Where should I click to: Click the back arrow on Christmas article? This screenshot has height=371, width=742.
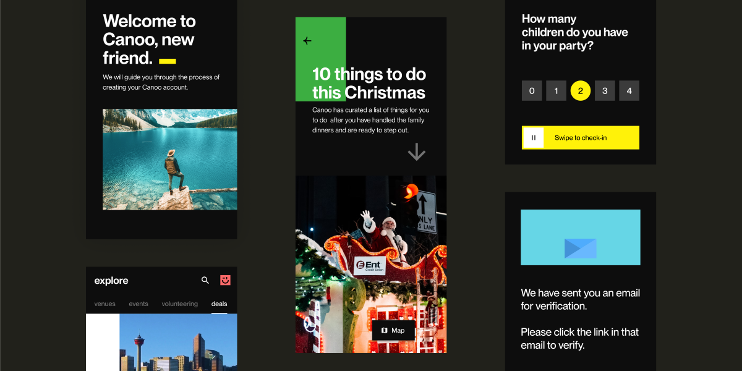(307, 41)
